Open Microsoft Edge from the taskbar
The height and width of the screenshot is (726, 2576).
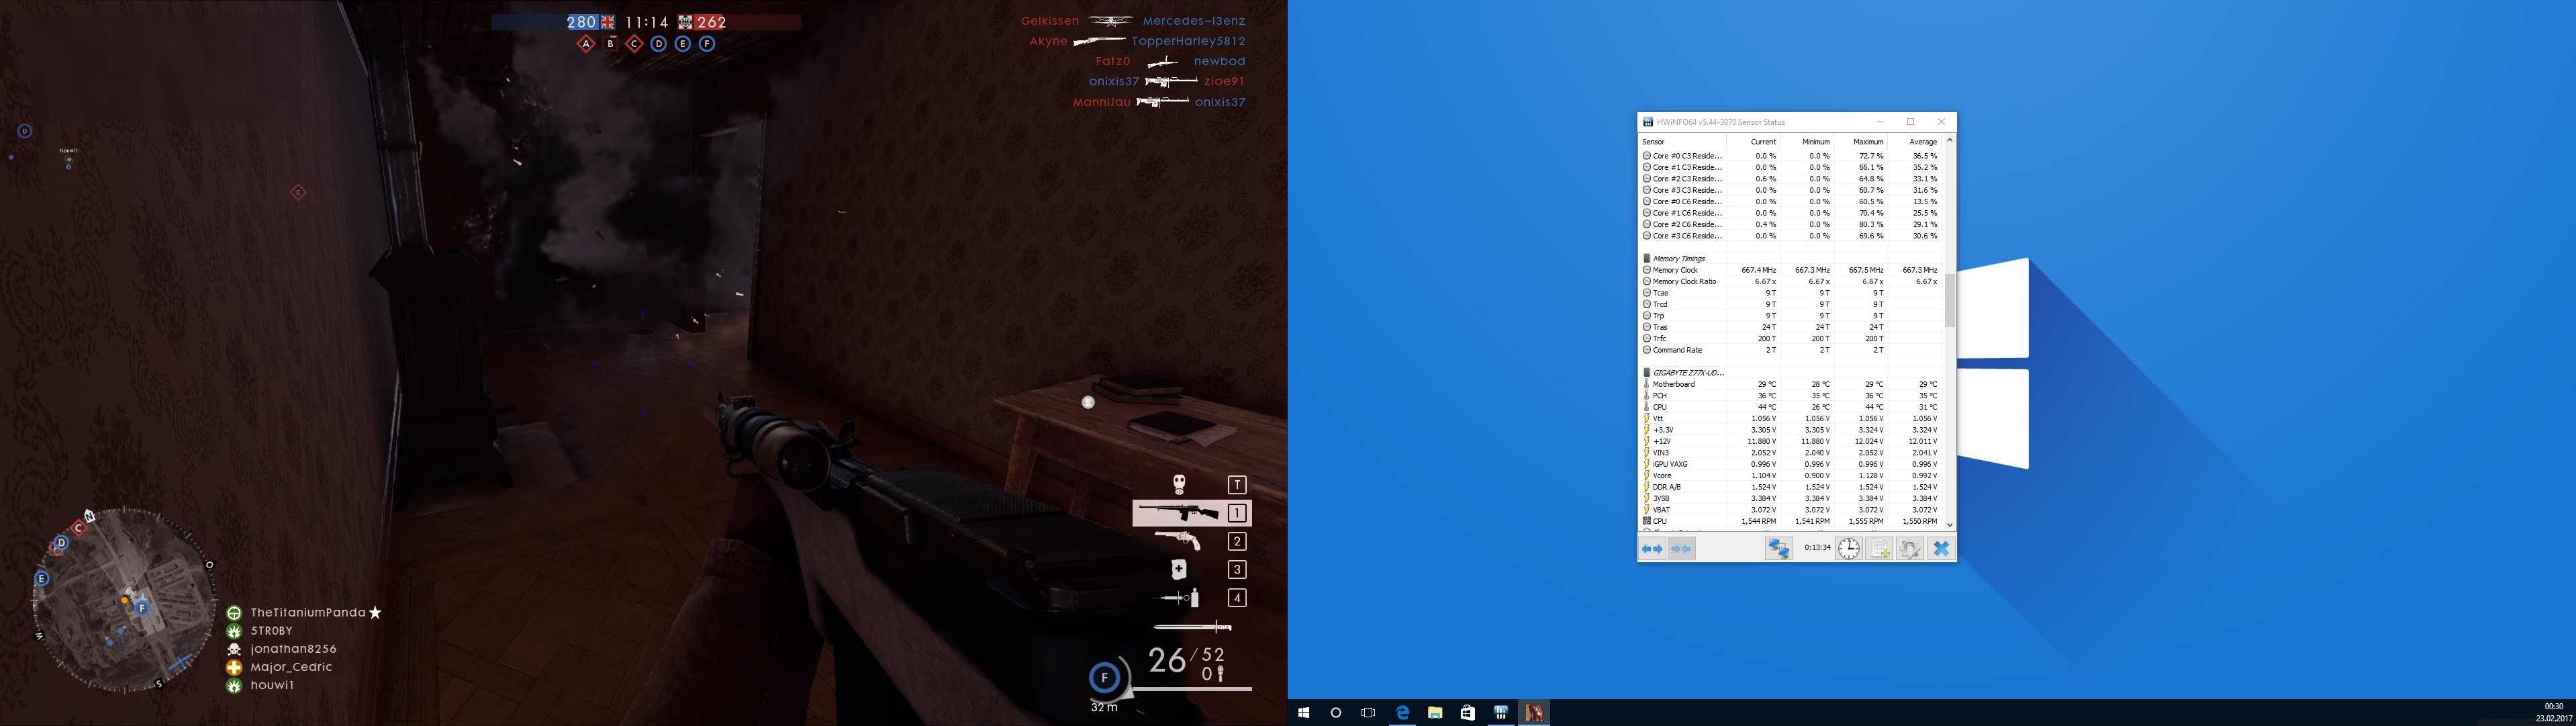click(x=1402, y=712)
